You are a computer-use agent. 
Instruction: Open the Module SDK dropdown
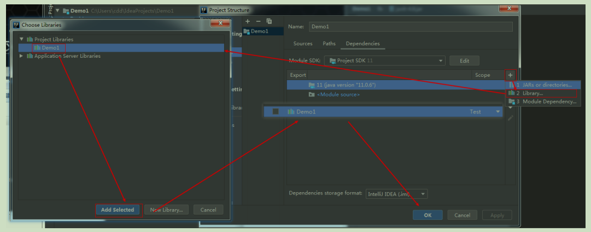(385, 60)
